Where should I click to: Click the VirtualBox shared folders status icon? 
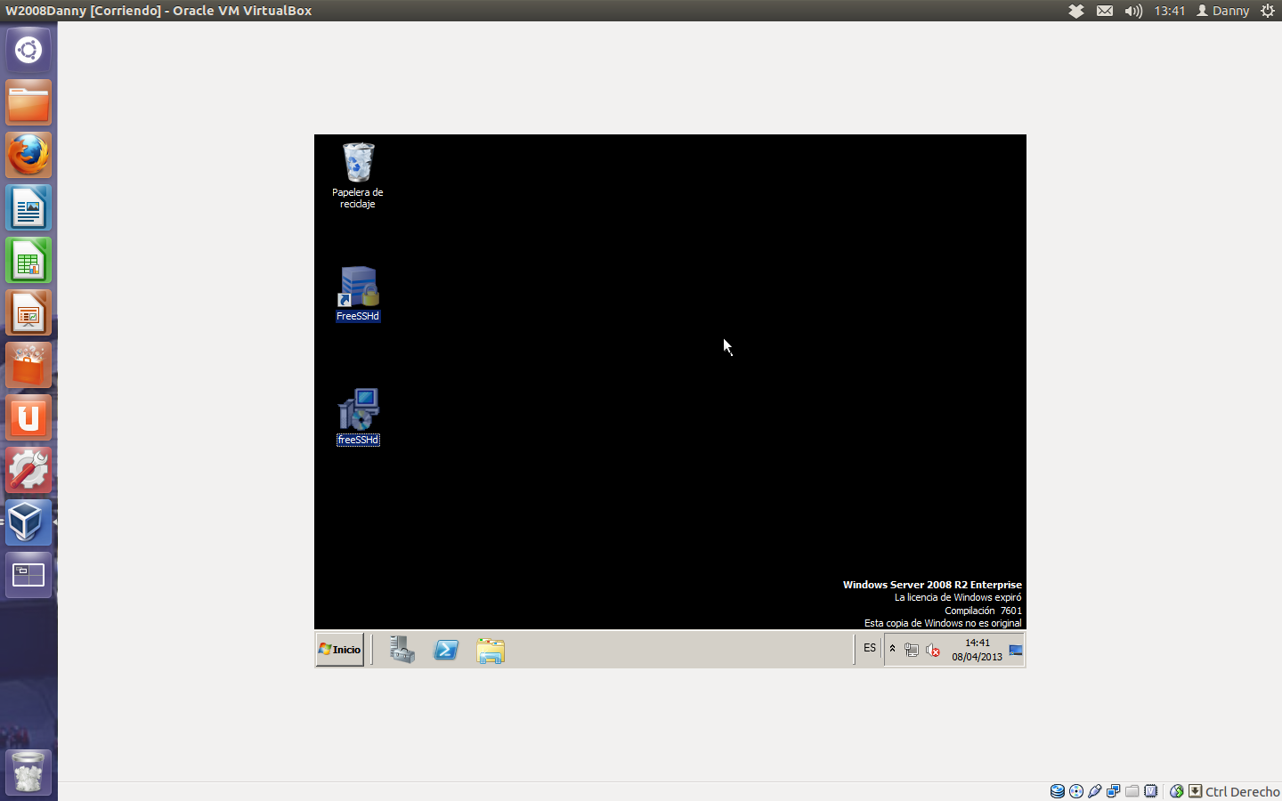tap(1132, 791)
